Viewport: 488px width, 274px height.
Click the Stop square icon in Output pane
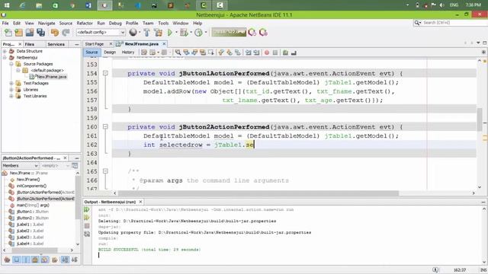click(87, 226)
